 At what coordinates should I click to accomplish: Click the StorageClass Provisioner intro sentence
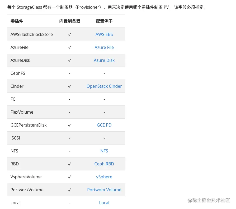click(107, 7)
